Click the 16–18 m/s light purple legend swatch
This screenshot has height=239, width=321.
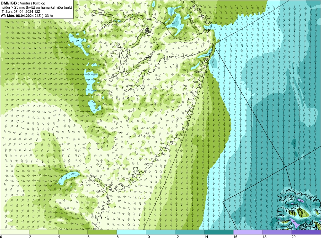[248, 232]
